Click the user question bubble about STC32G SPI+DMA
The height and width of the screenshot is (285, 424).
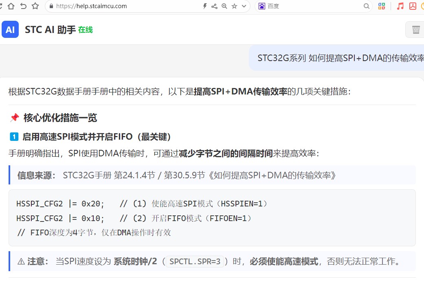tap(337, 58)
